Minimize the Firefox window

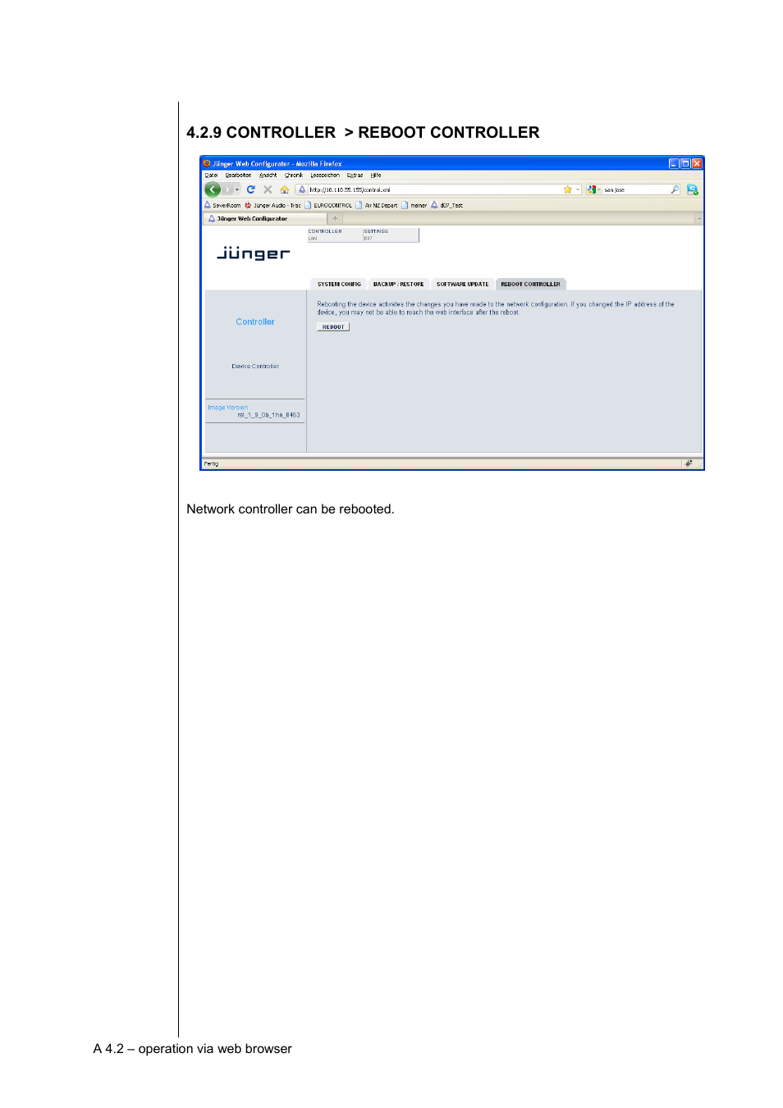[674, 163]
